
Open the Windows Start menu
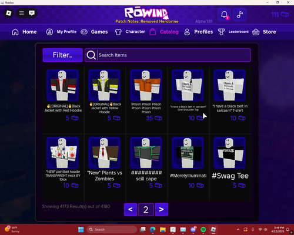click(81, 230)
